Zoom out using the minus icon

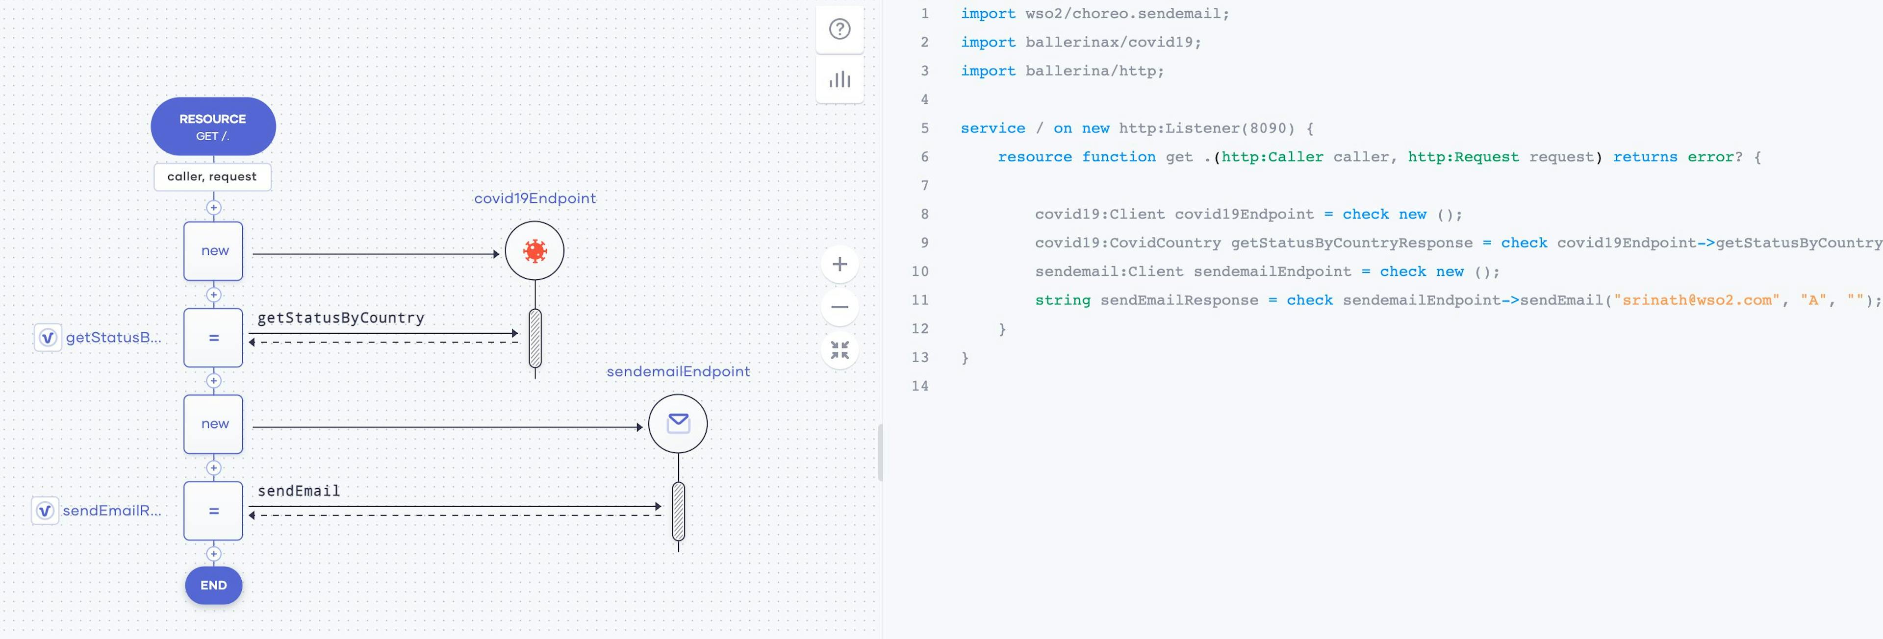(x=839, y=307)
